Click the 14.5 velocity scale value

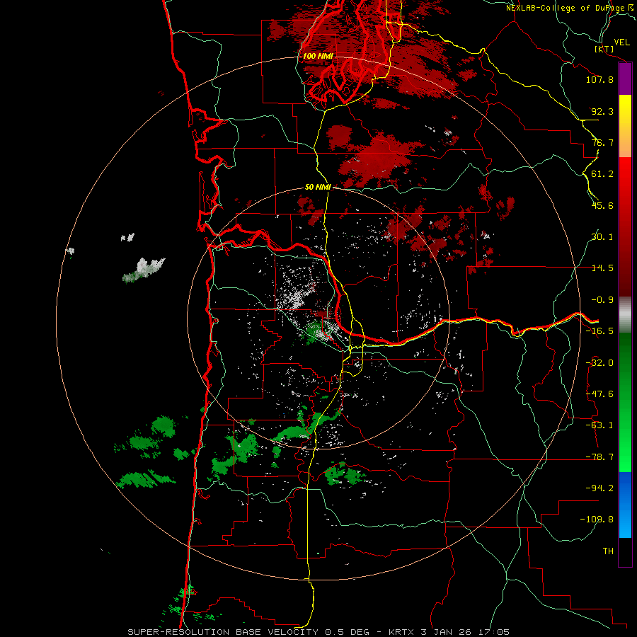coord(602,268)
